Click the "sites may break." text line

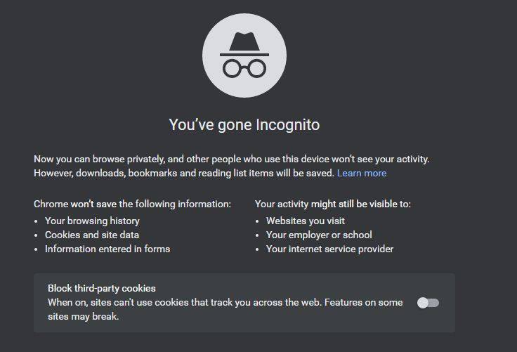(x=83, y=317)
